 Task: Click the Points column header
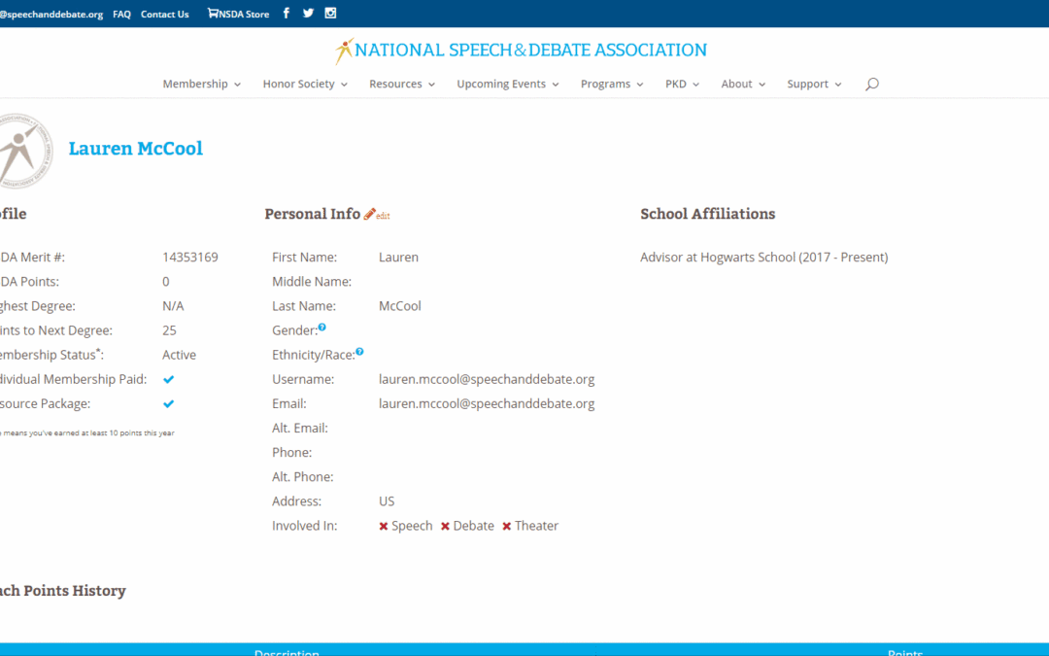click(905, 652)
